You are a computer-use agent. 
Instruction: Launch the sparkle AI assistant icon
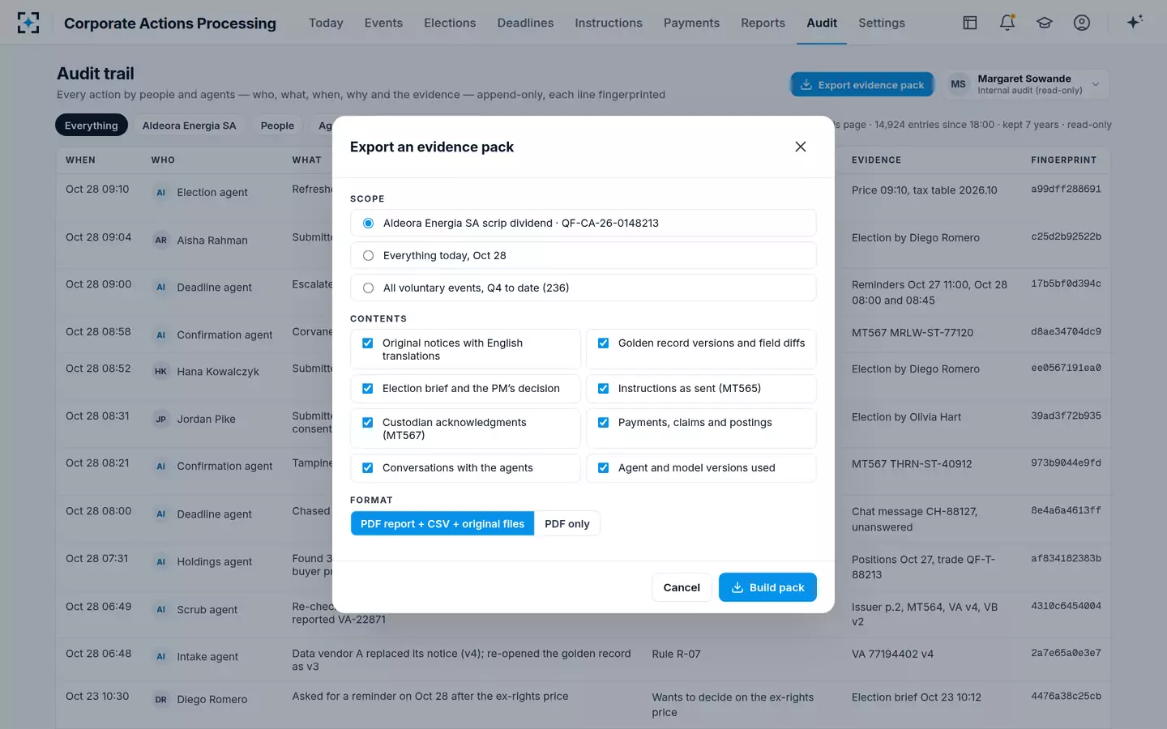click(1135, 22)
